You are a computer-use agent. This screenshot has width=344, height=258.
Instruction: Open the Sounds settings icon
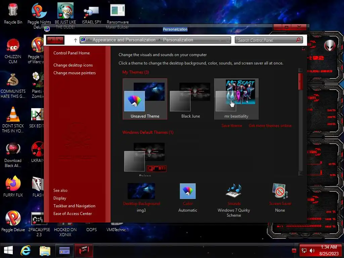coord(234,190)
